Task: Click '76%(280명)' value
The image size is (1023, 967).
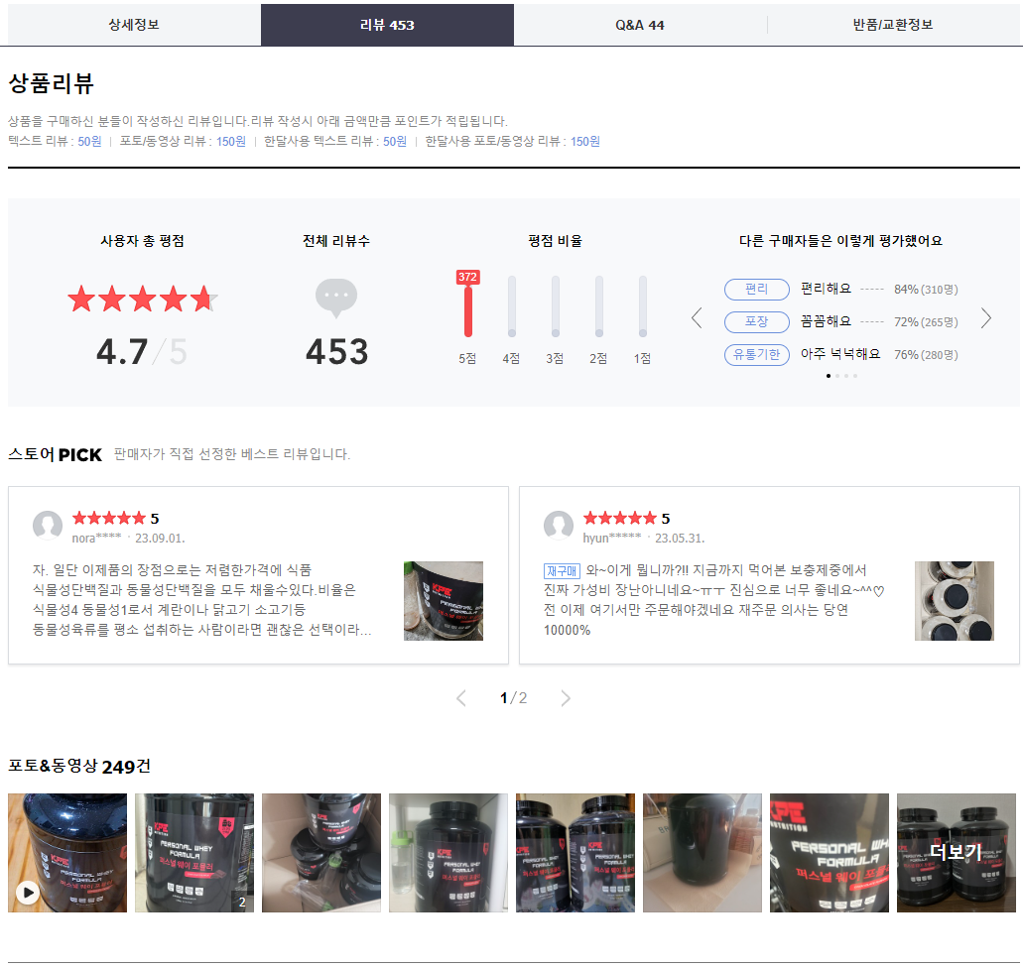Action: tap(926, 355)
